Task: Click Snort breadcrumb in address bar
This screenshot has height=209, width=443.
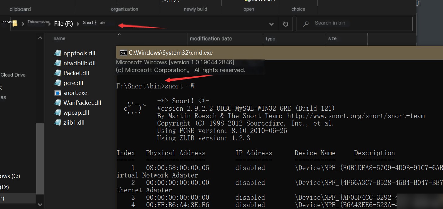Action: click(x=88, y=23)
